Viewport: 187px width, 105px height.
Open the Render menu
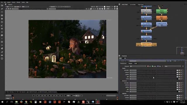coord(18,2)
